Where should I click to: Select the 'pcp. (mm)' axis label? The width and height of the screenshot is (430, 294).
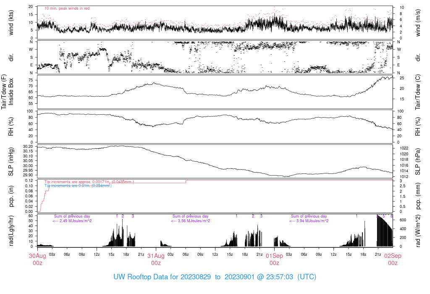point(418,197)
